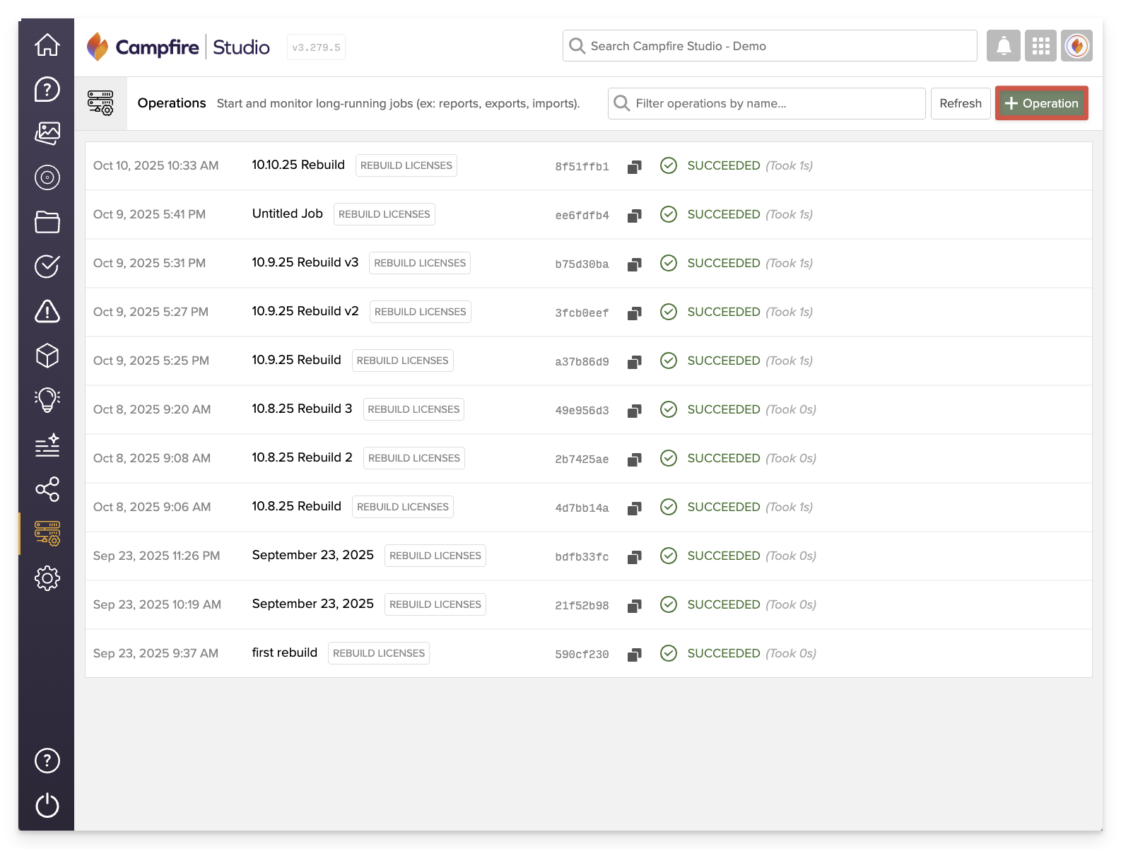
Task: Open the 3D cube sidebar icon
Action: 47,356
